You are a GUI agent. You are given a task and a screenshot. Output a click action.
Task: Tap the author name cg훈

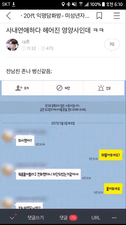pos(26,42)
